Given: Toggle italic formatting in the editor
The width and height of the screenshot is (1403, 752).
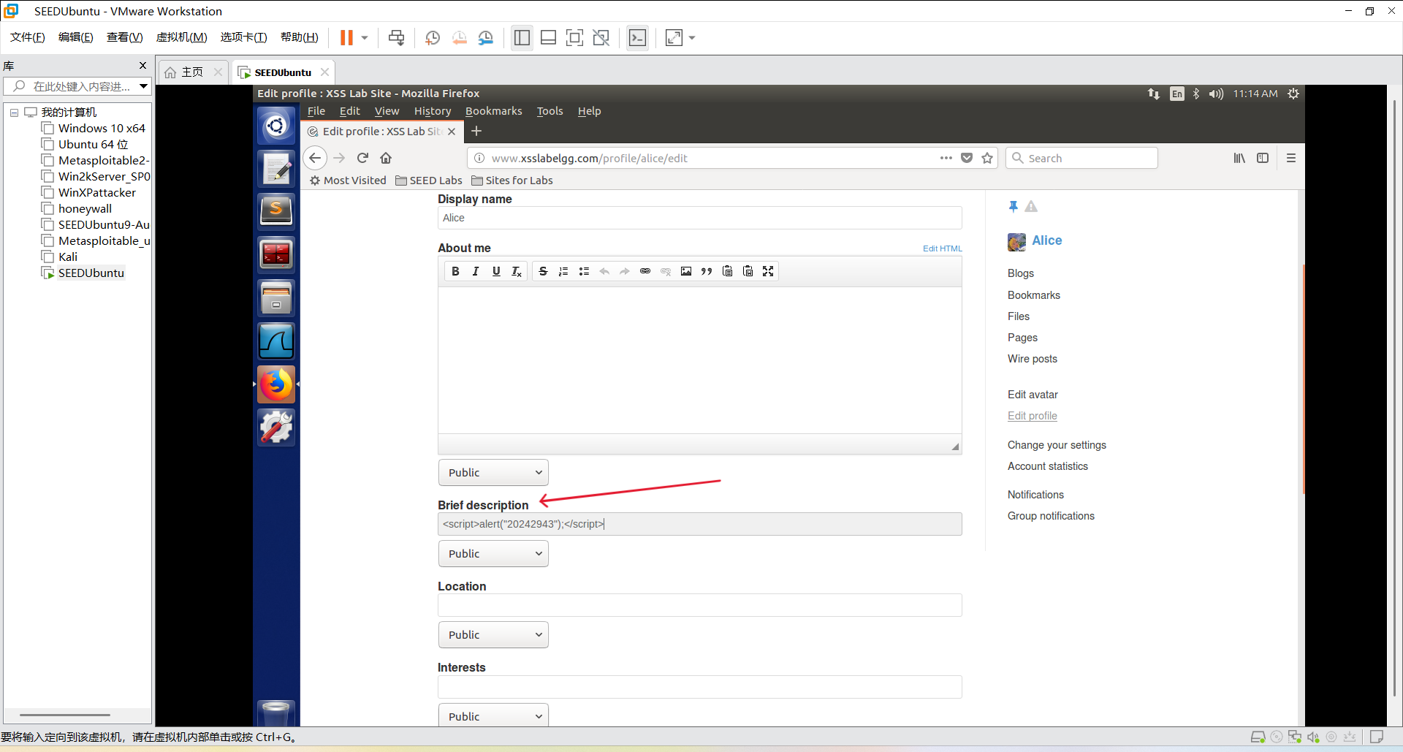Looking at the screenshot, I should (x=476, y=271).
